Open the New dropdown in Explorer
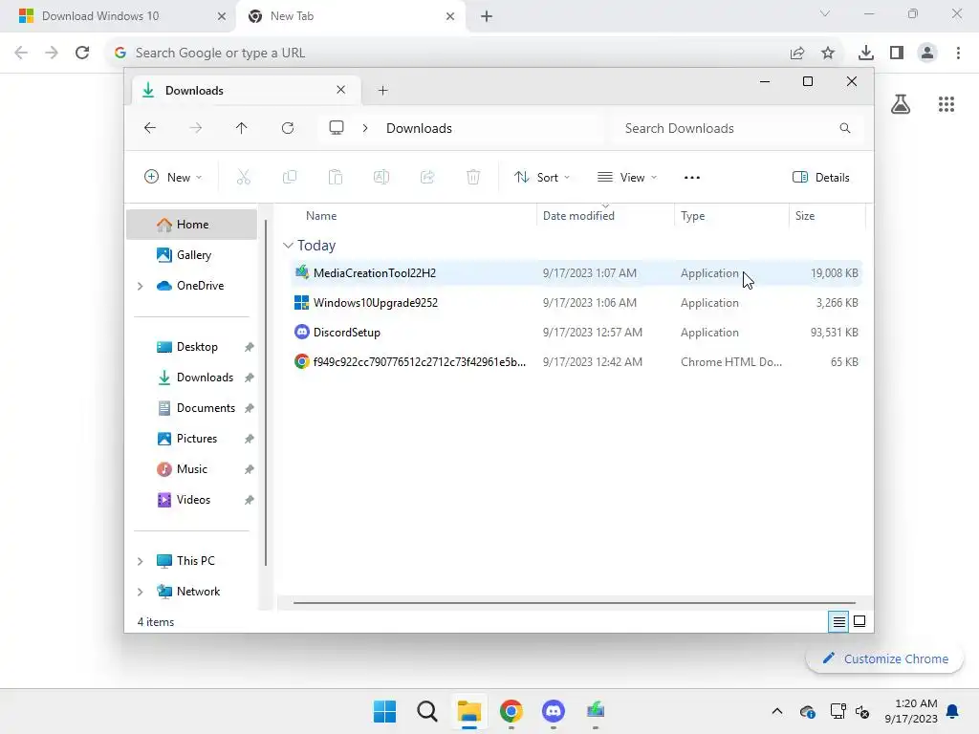 tap(173, 177)
